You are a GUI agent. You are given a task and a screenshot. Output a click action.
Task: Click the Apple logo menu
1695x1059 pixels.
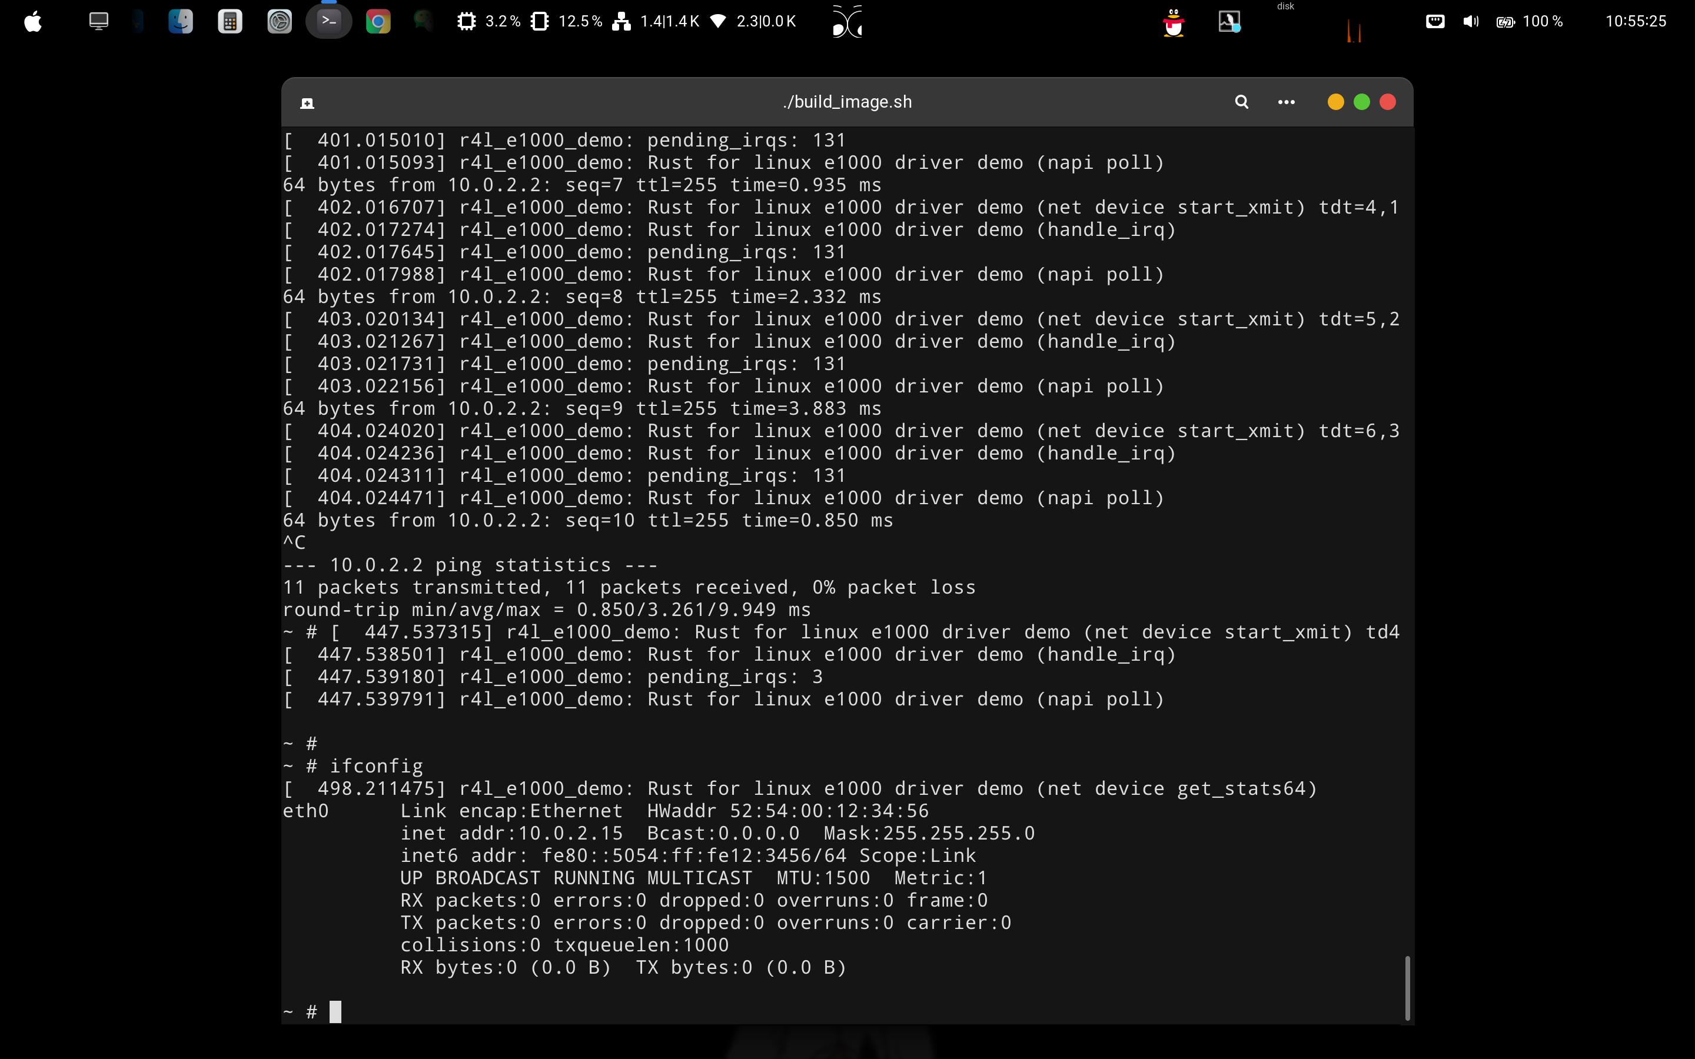tap(33, 22)
